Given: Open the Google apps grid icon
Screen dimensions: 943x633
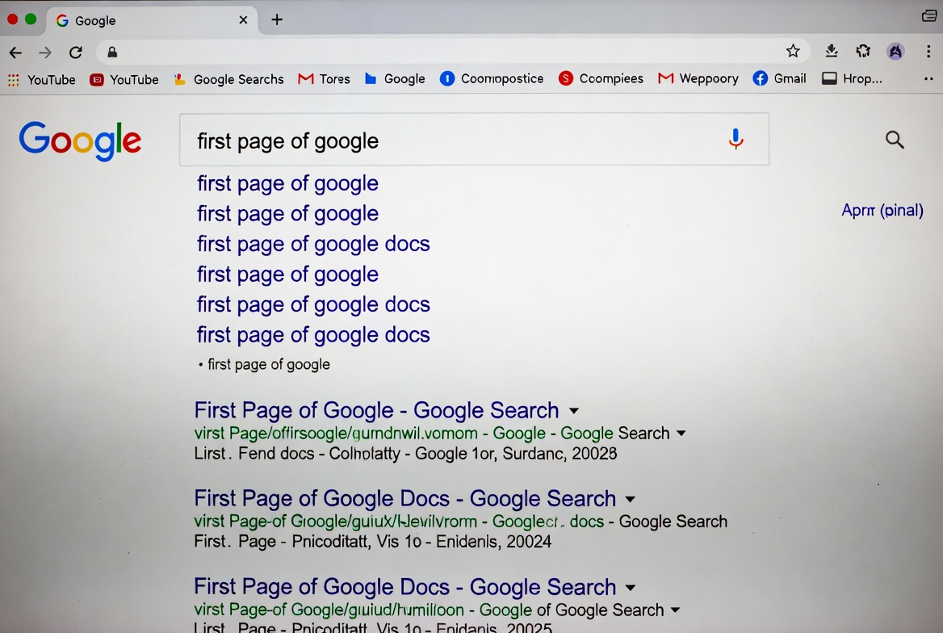Looking at the screenshot, I should click(x=13, y=78).
